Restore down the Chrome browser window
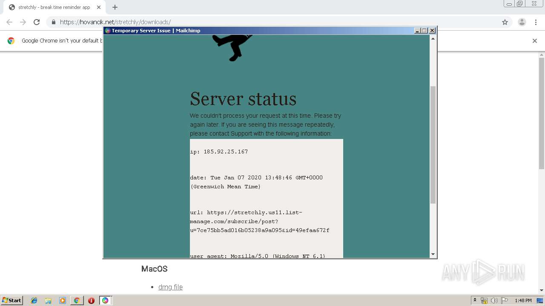 tap(520, 4)
